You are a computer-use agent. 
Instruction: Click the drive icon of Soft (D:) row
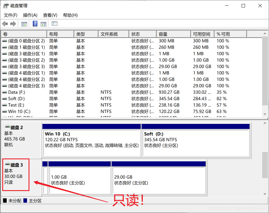click(x=5, y=99)
